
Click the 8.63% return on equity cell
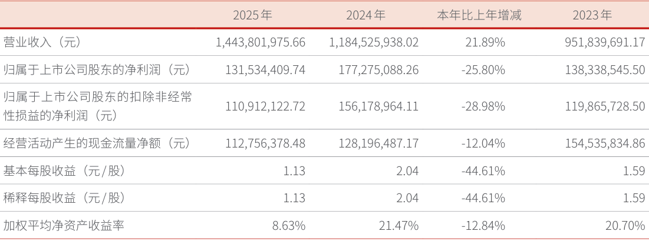click(288, 225)
